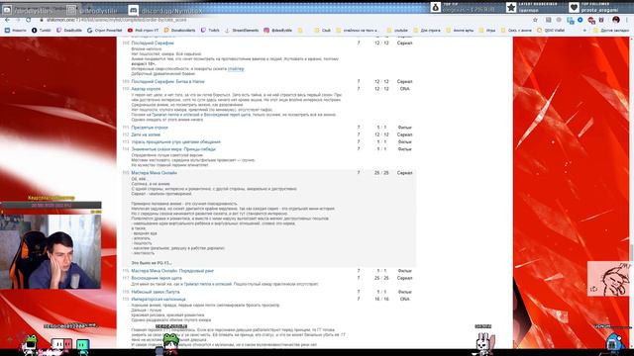
Task: Click the green frog hat avatar at bottom
Action: point(170,343)
